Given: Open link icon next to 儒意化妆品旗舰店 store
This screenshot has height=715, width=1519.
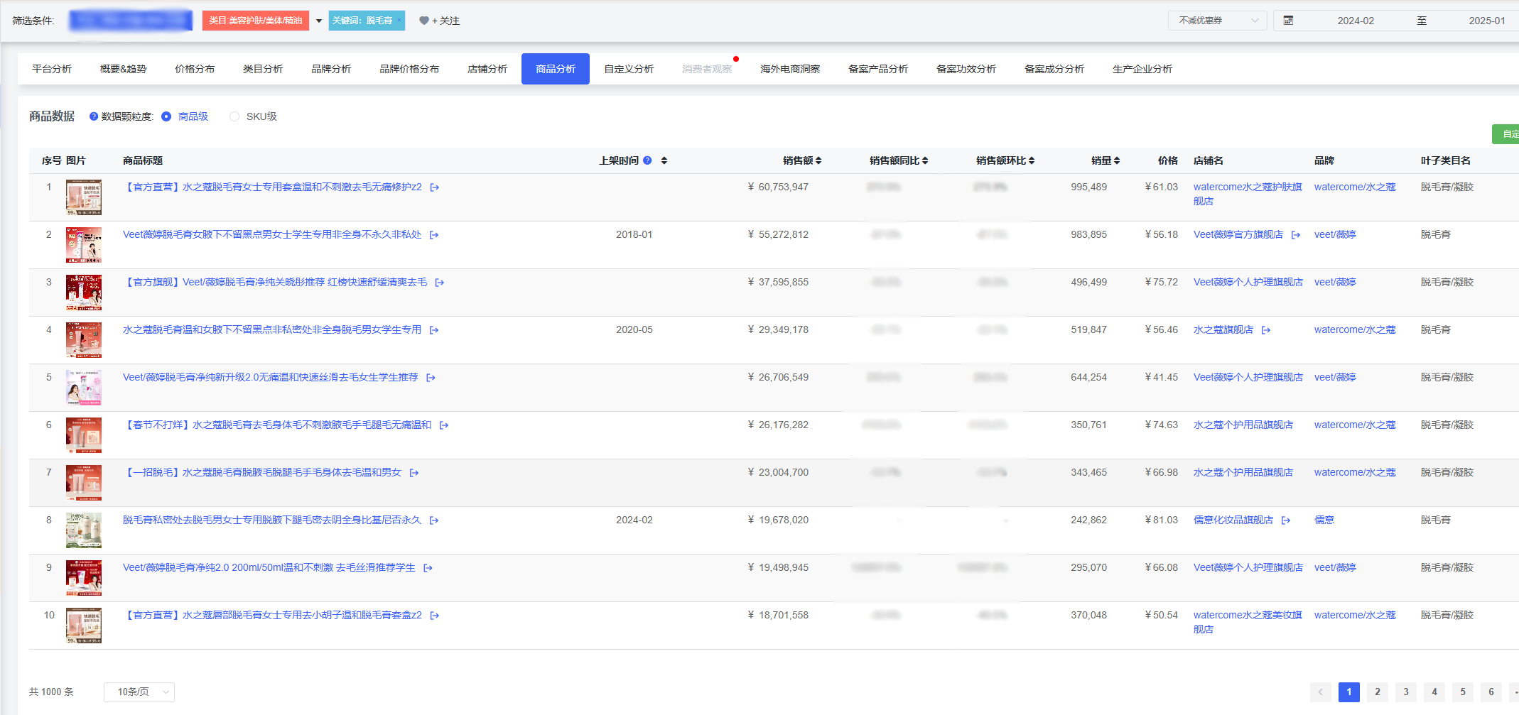Looking at the screenshot, I should (x=1286, y=520).
